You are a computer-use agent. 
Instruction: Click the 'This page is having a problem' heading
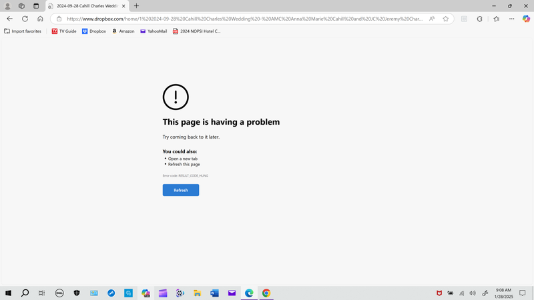tap(221, 122)
